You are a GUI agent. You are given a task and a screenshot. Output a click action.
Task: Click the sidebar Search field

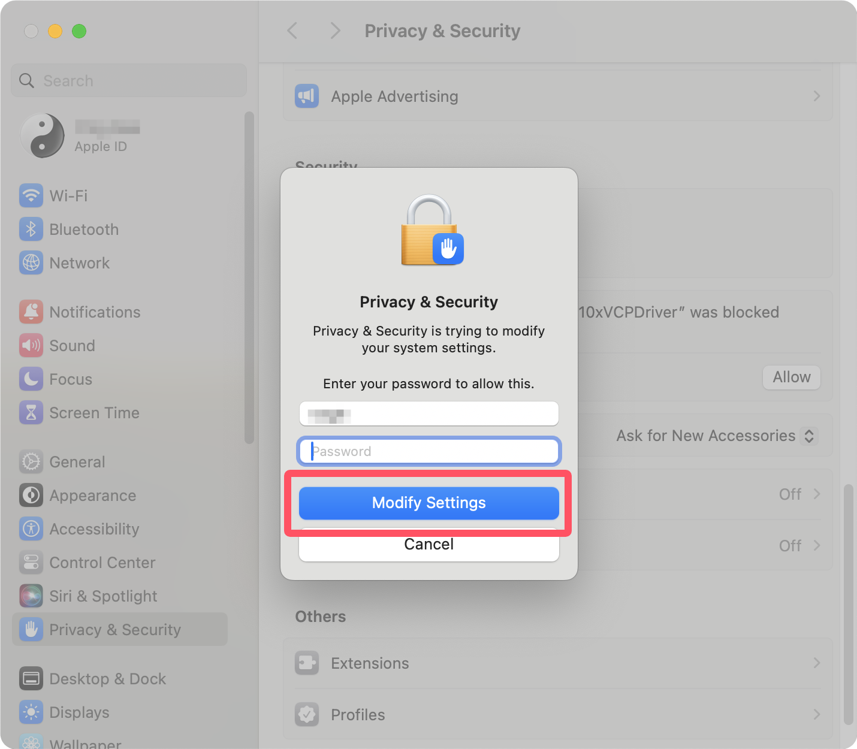[x=129, y=81]
